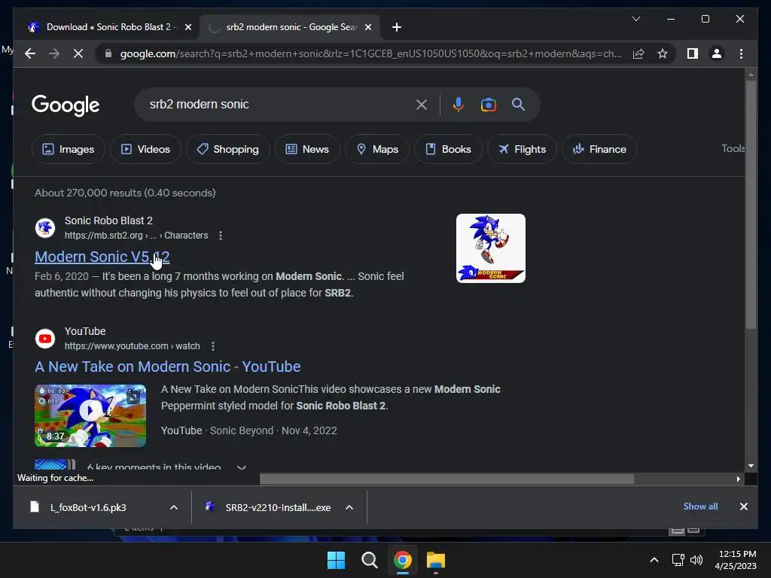Viewport: 771px width, 578px height.
Task: Open search Tools
Action: [733, 148]
